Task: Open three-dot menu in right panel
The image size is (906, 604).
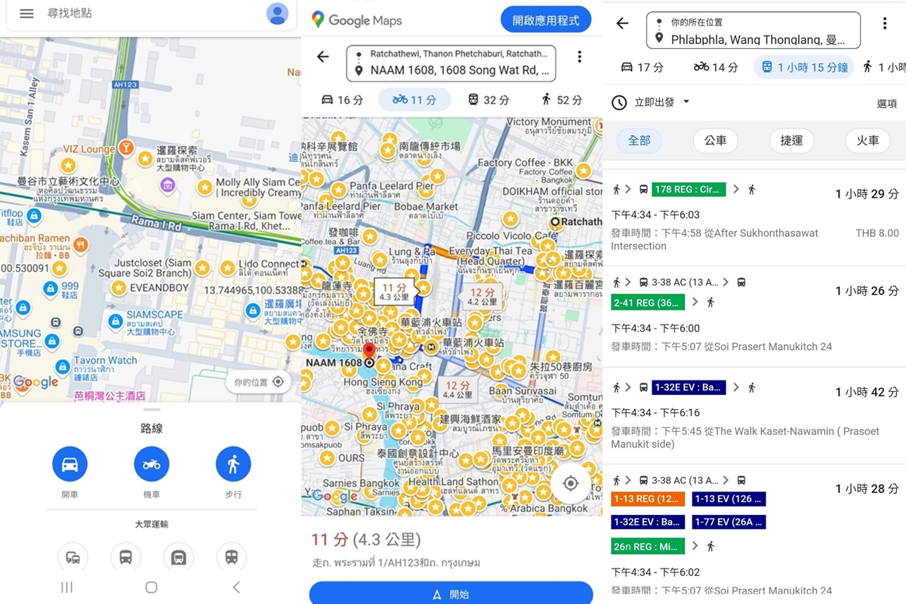Action: 884,23
